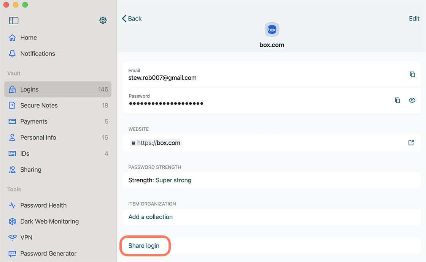The height and width of the screenshot is (262, 426).
Task: Open the VPN tool
Action: (58, 238)
